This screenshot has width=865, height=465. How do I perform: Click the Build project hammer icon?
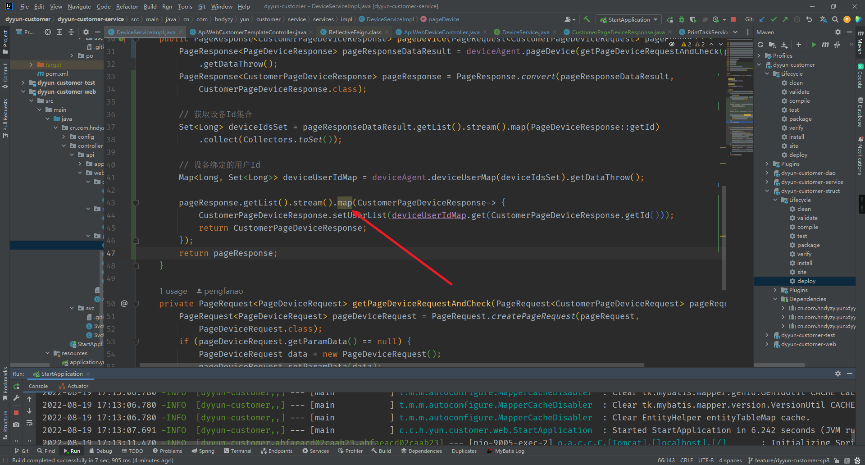pyautogui.click(x=587, y=19)
